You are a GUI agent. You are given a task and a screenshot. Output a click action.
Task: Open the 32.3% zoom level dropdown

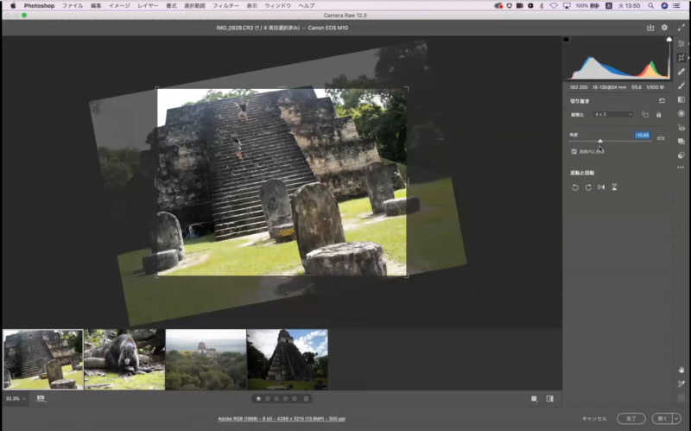click(x=15, y=398)
